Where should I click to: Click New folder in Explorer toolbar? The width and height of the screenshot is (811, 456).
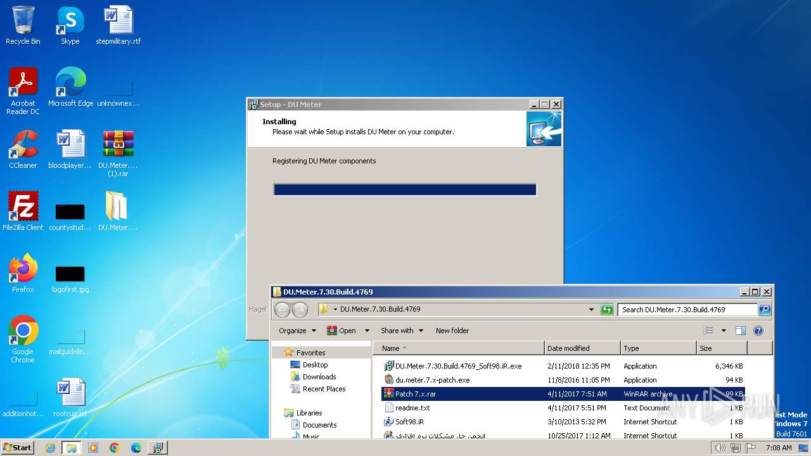click(x=452, y=331)
